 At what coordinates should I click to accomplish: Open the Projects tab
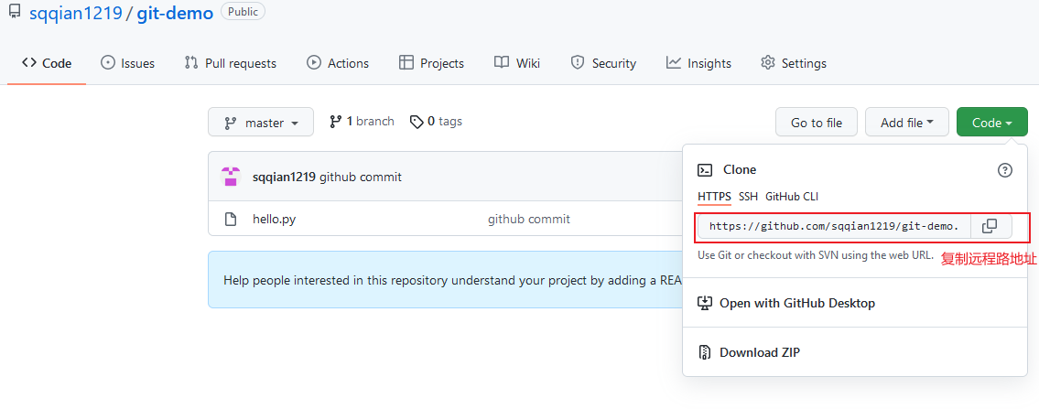(431, 63)
